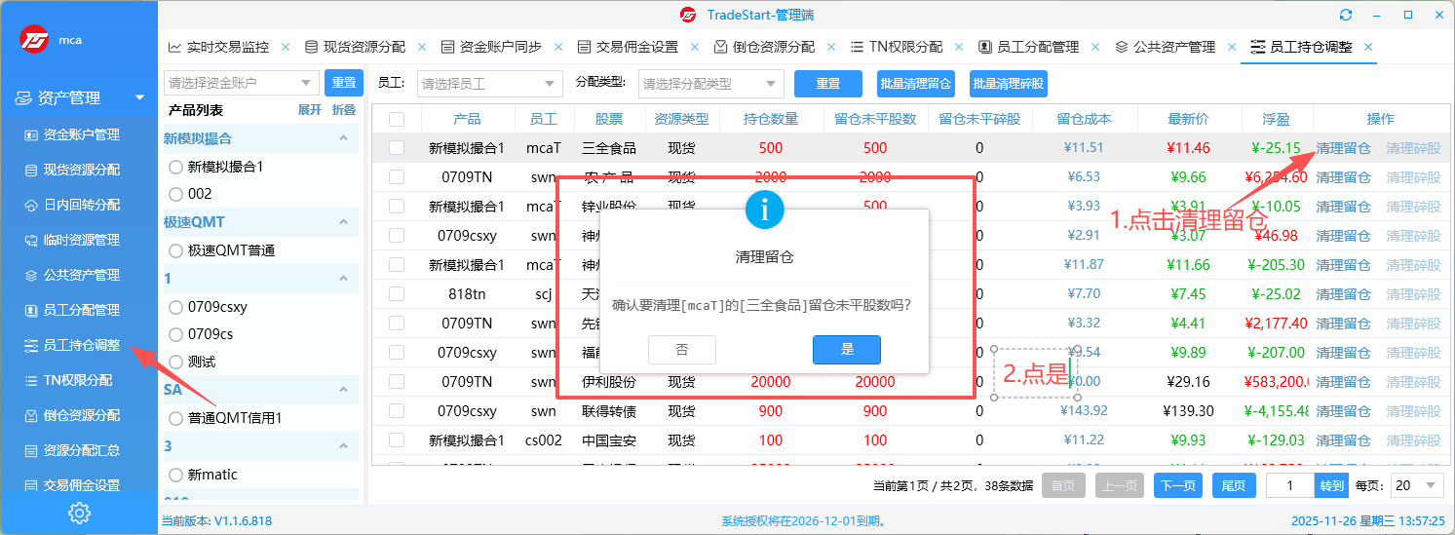1455x535 pixels.
Task: Go to next page with 下一页
Action: pyautogui.click(x=1178, y=485)
